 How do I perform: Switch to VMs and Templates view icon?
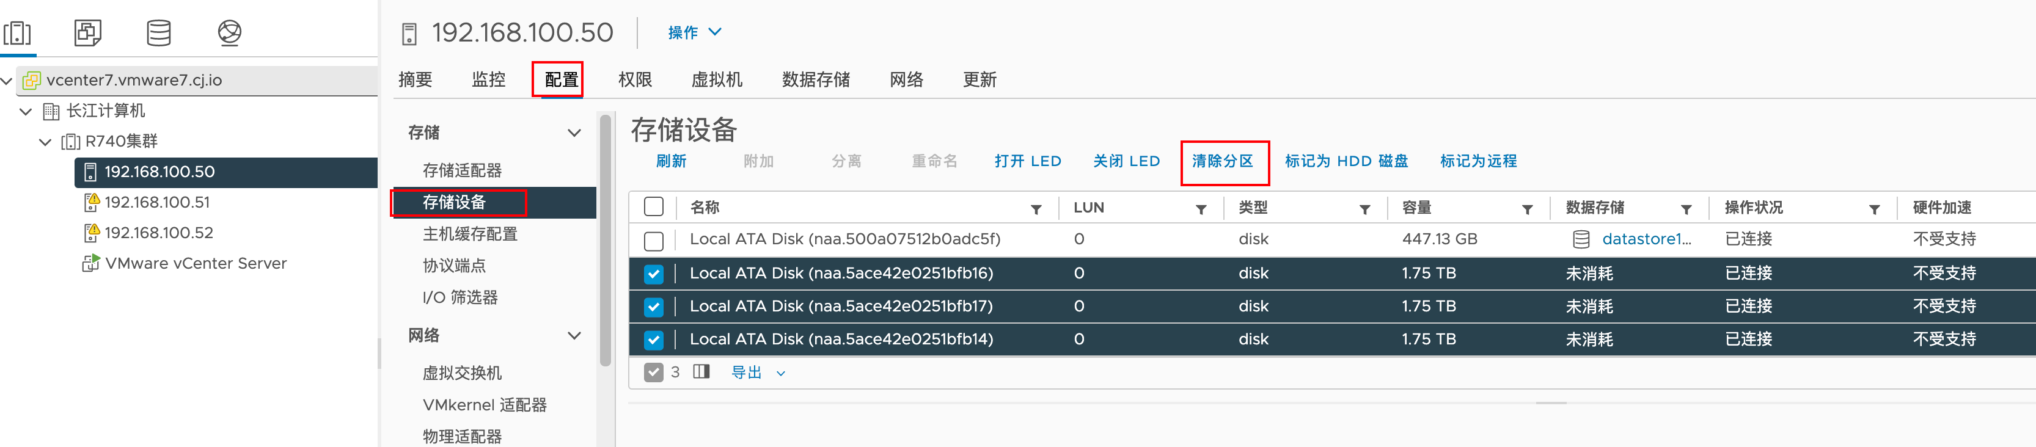[88, 33]
